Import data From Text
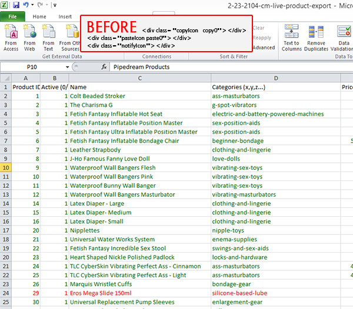This screenshot has height=309, width=353. pyautogui.click(x=48, y=38)
